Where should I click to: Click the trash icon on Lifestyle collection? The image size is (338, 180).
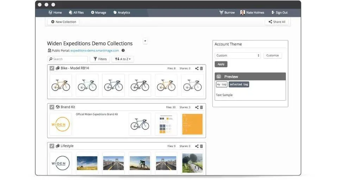coord(201,146)
